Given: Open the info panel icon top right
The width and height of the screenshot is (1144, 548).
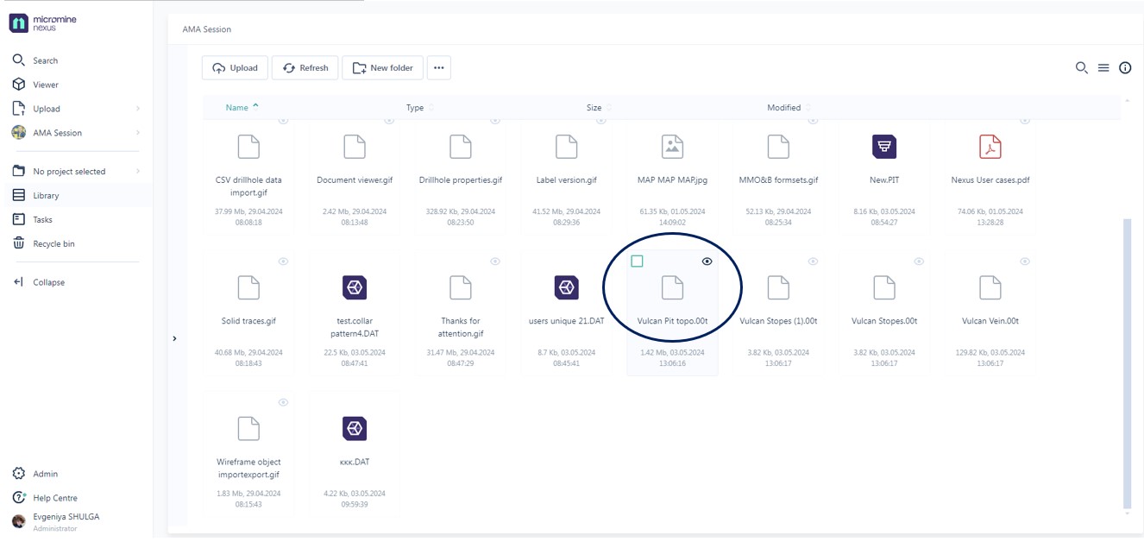Looking at the screenshot, I should pyautogui.click(x=1125, y=66).
